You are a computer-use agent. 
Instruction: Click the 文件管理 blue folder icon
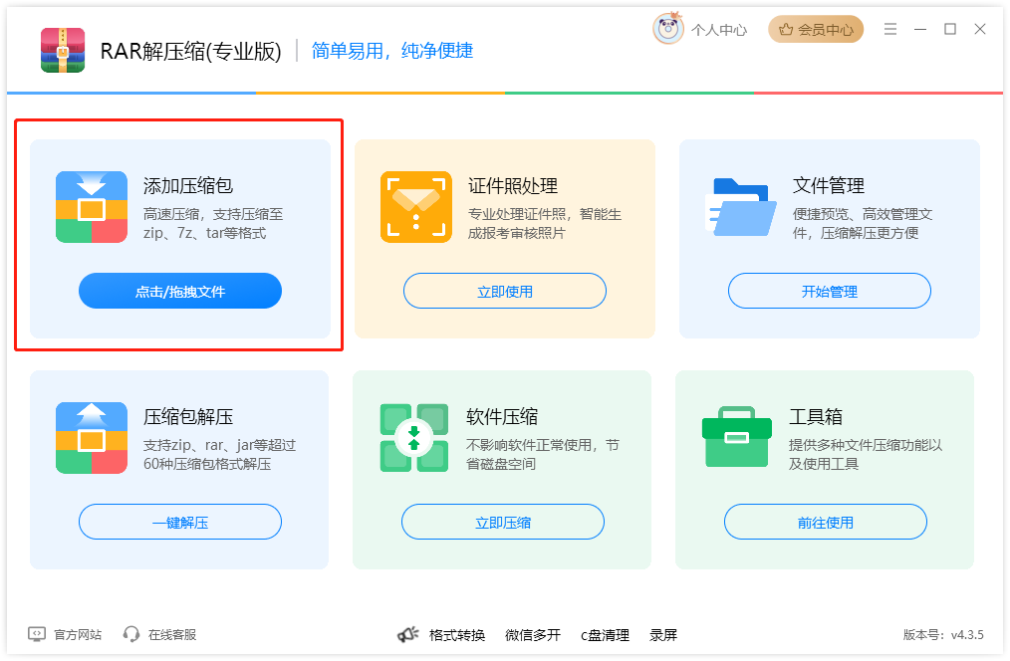[x=740, y=207]
